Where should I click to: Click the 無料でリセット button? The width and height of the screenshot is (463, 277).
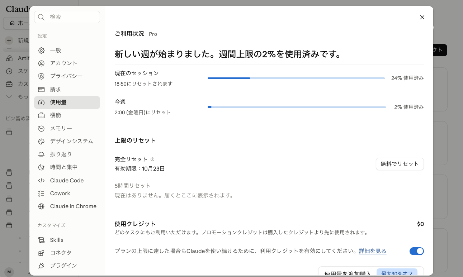coord(400,164)
